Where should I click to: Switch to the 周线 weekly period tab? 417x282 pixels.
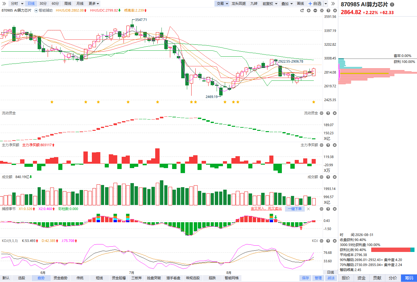click(x=68, y=3)
